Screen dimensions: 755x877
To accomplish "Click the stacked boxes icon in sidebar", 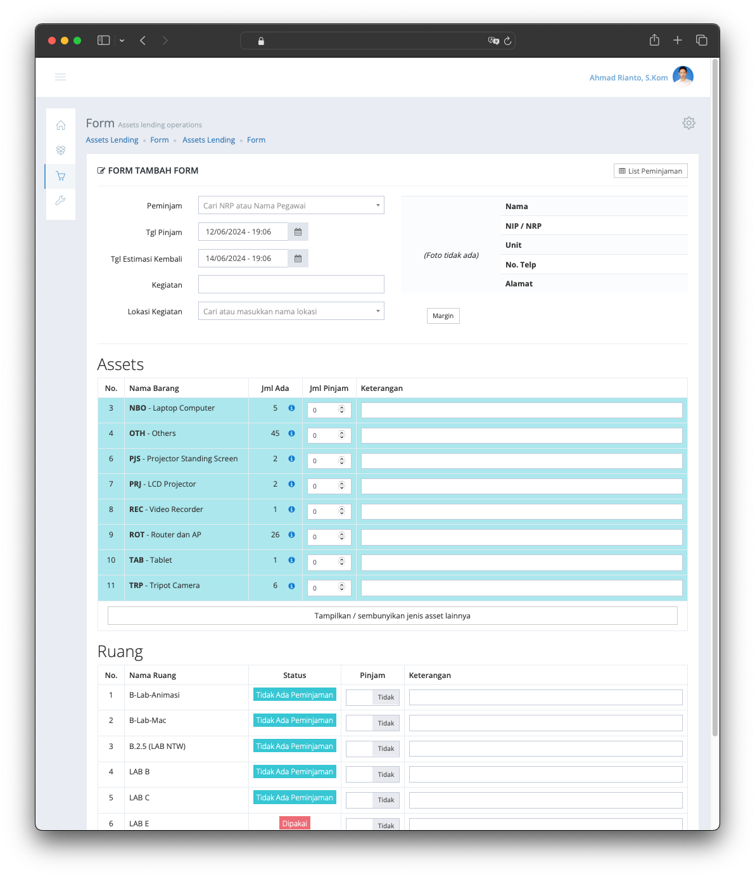I will pos(61,150).
